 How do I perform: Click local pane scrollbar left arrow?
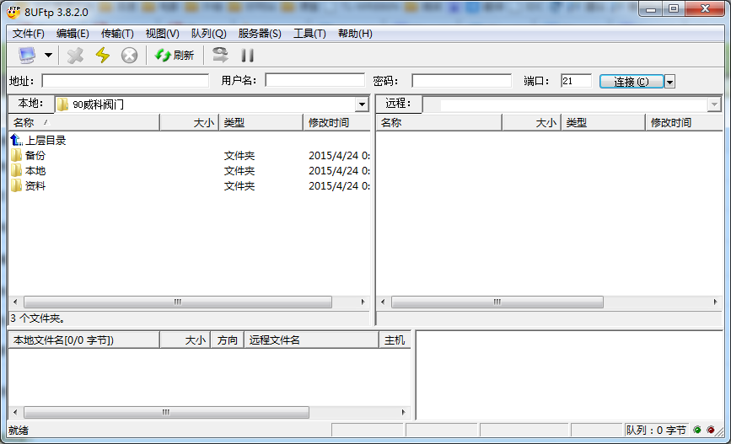(15, 302)
